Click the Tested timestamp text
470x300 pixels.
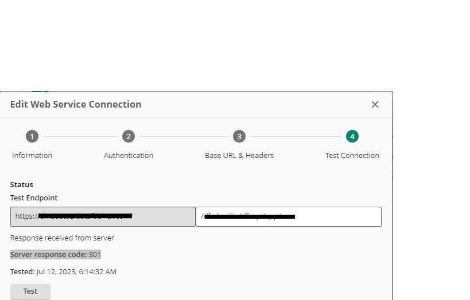tap(63, 271)
